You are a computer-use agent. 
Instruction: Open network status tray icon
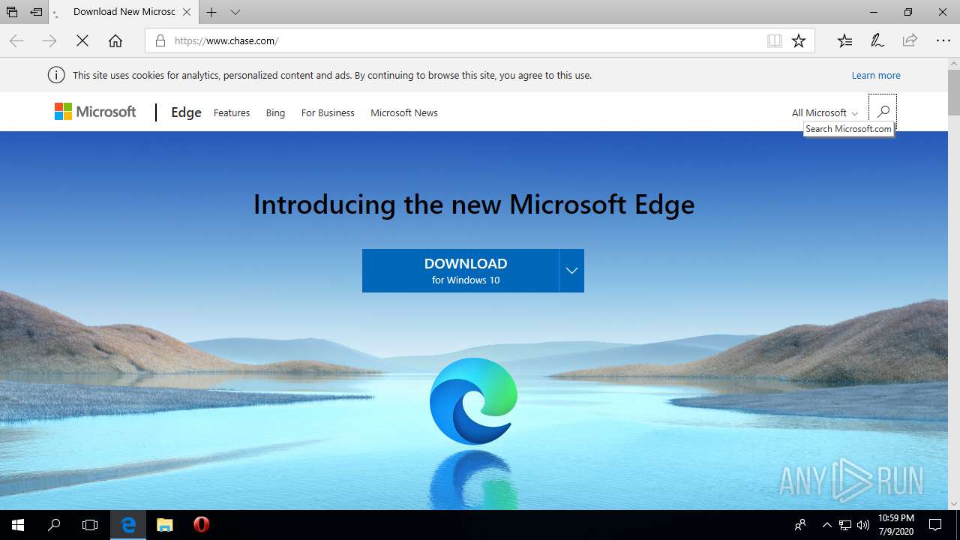click(x=845, y=525)
